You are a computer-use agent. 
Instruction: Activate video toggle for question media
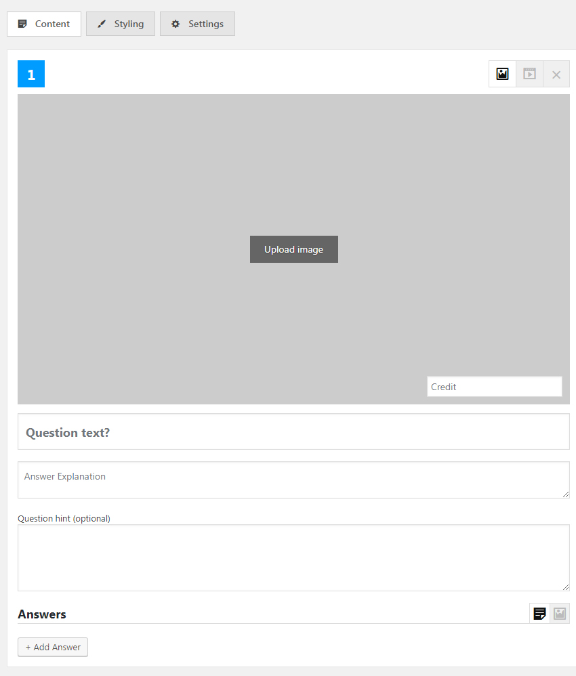pos(529,74)
